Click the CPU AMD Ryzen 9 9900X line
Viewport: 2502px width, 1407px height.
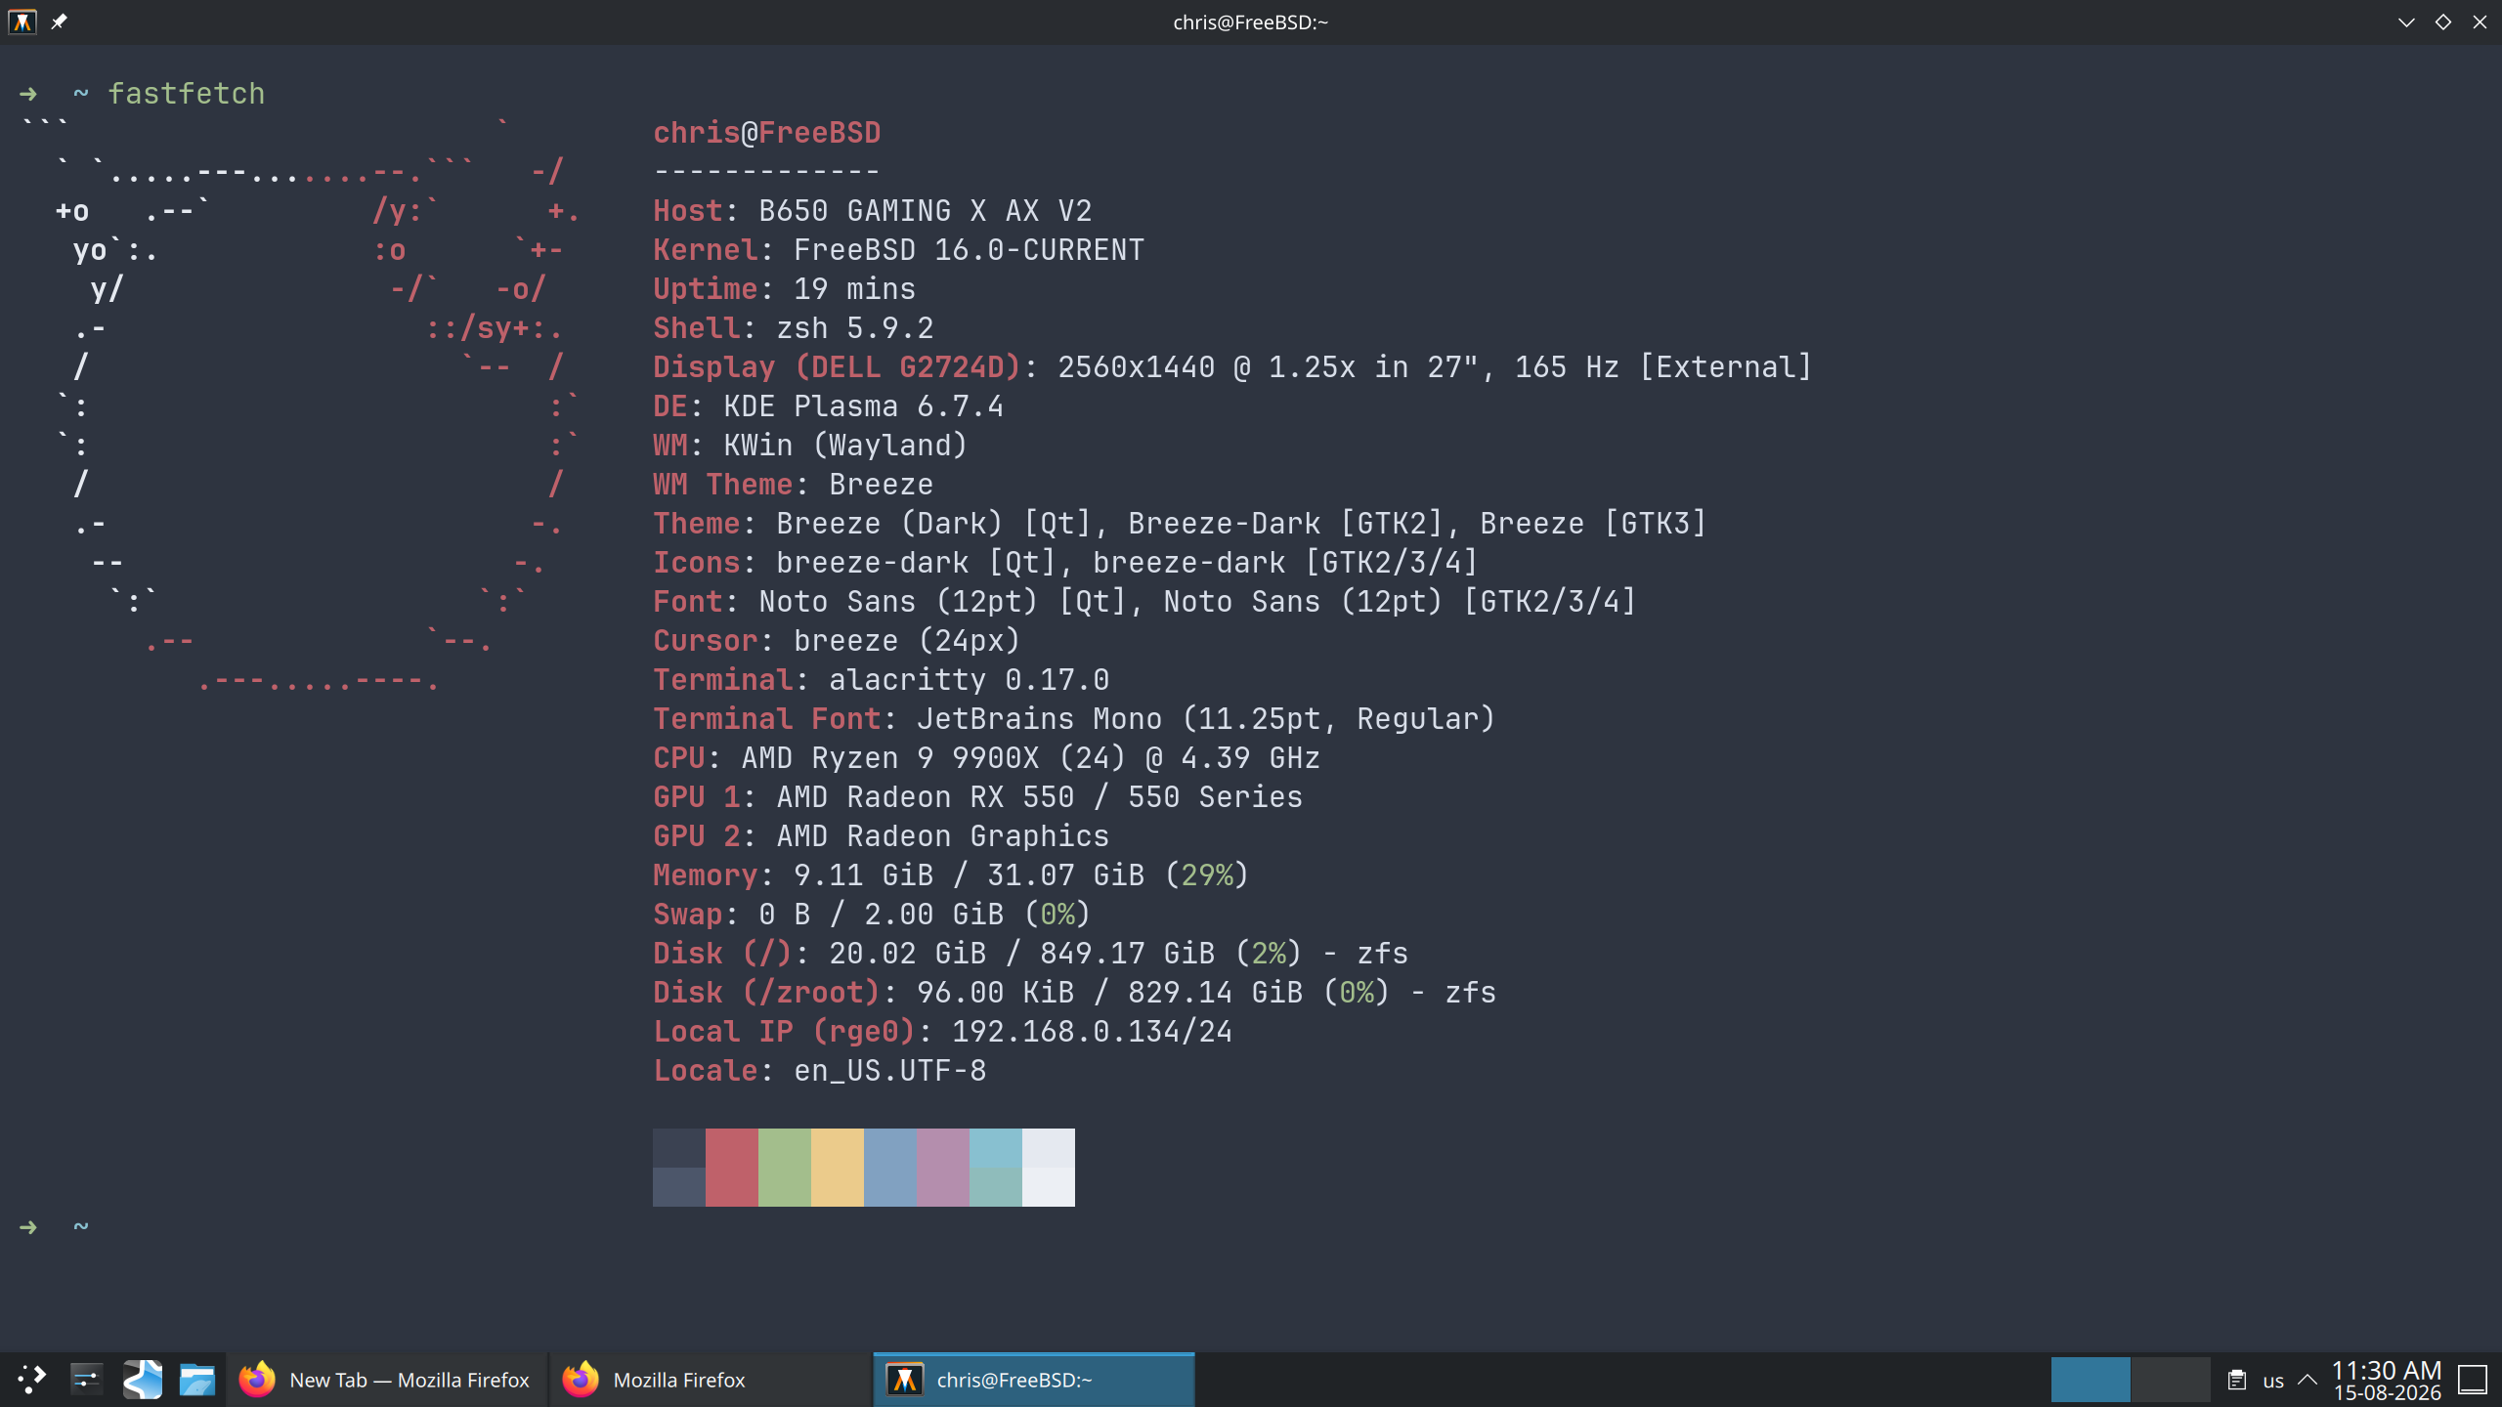(x=987, y=758)
